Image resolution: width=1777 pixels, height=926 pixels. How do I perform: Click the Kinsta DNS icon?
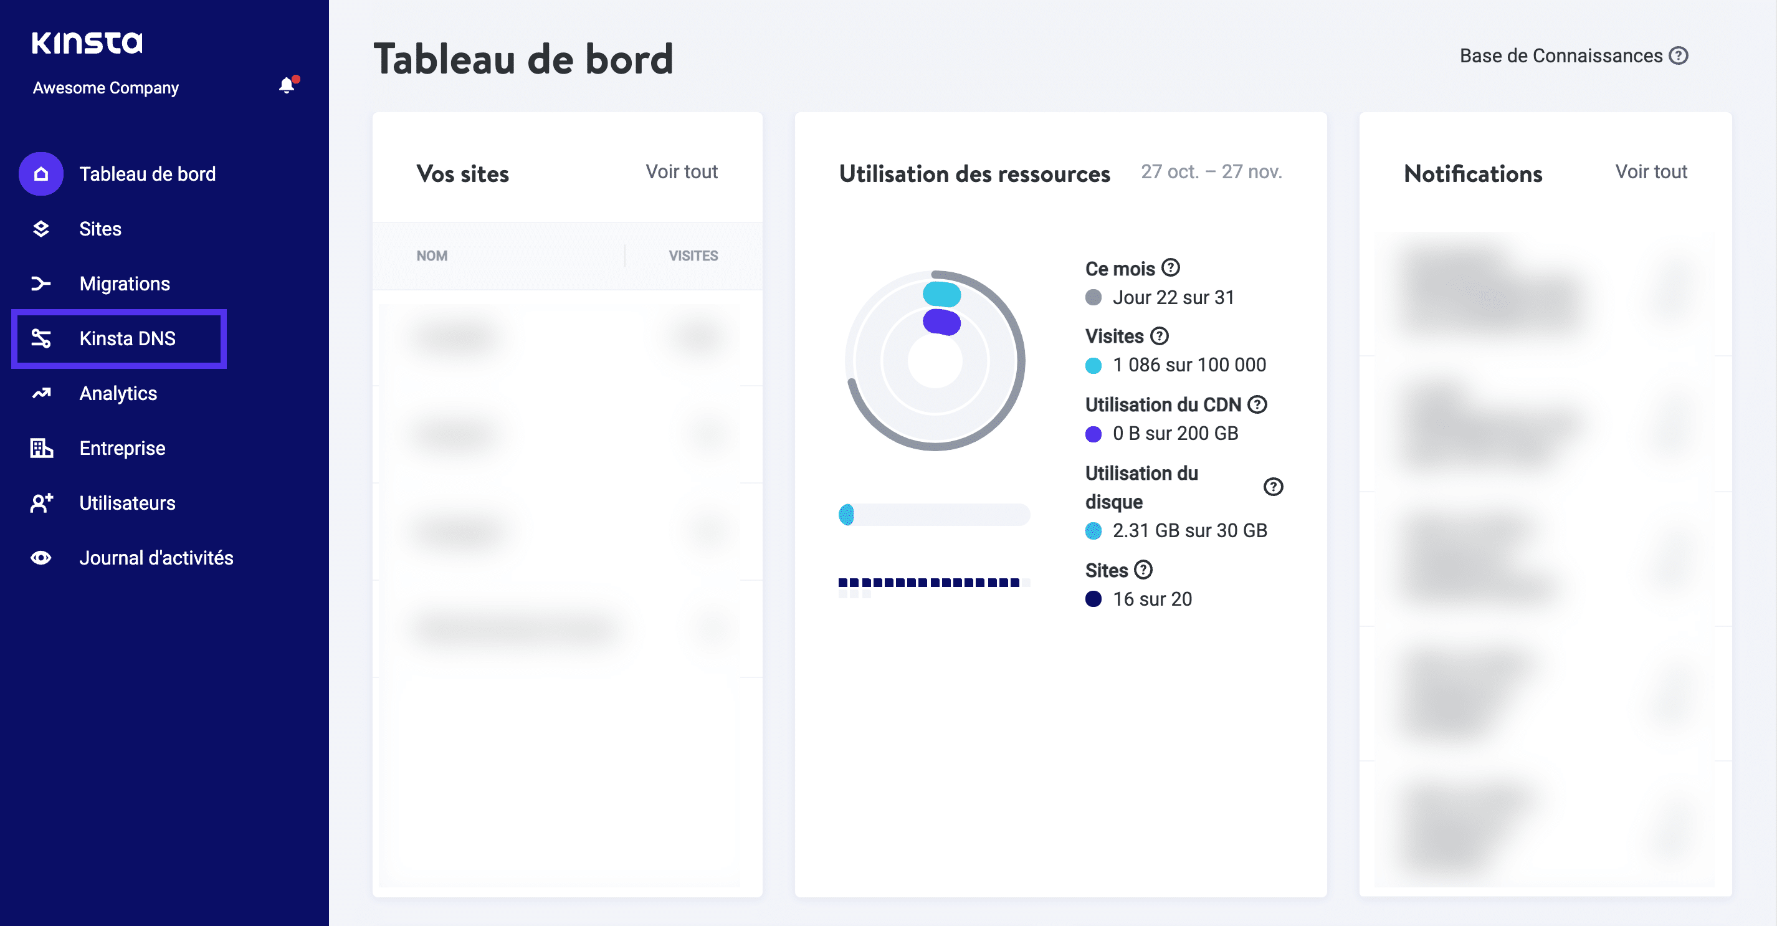point(40,338)
